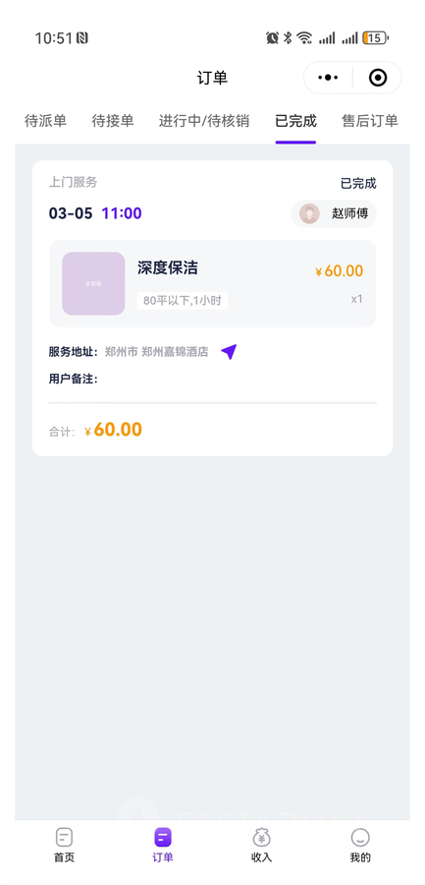The image size is (425, 885).
Task: Switch to the 待接单 tab
Action: click(113, 121)
